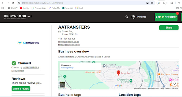This screenshot has height=97, width=182.
Task: Open the browser side panel icon
Action: point(172,3)
